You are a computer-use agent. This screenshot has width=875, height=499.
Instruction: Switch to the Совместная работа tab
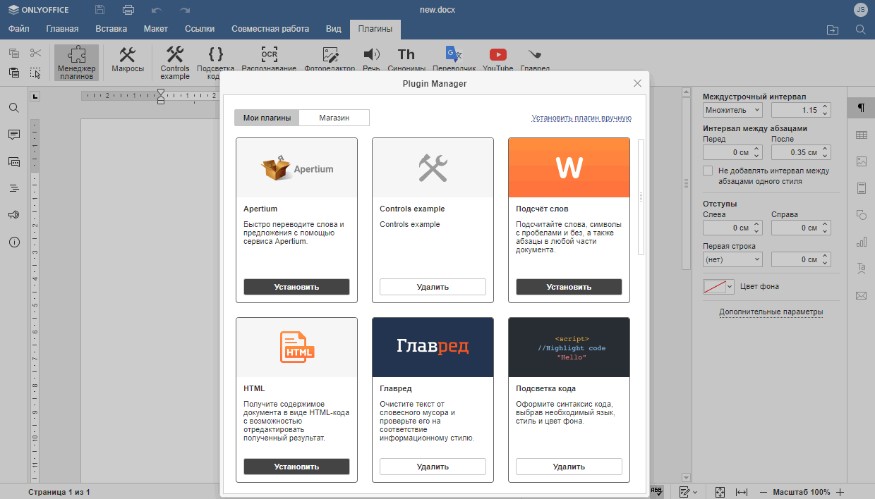(x=270, y=29)
